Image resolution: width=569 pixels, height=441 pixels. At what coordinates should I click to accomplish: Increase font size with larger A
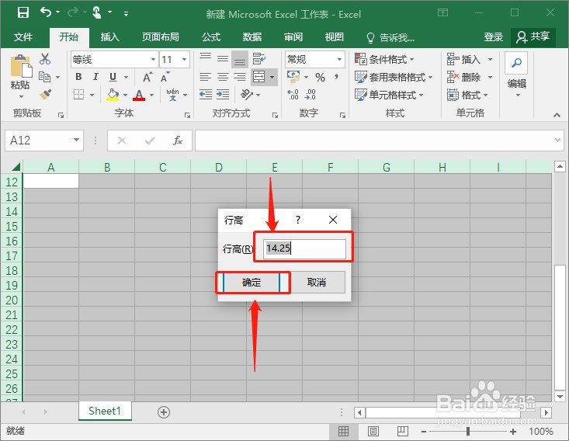coord(147,77)
